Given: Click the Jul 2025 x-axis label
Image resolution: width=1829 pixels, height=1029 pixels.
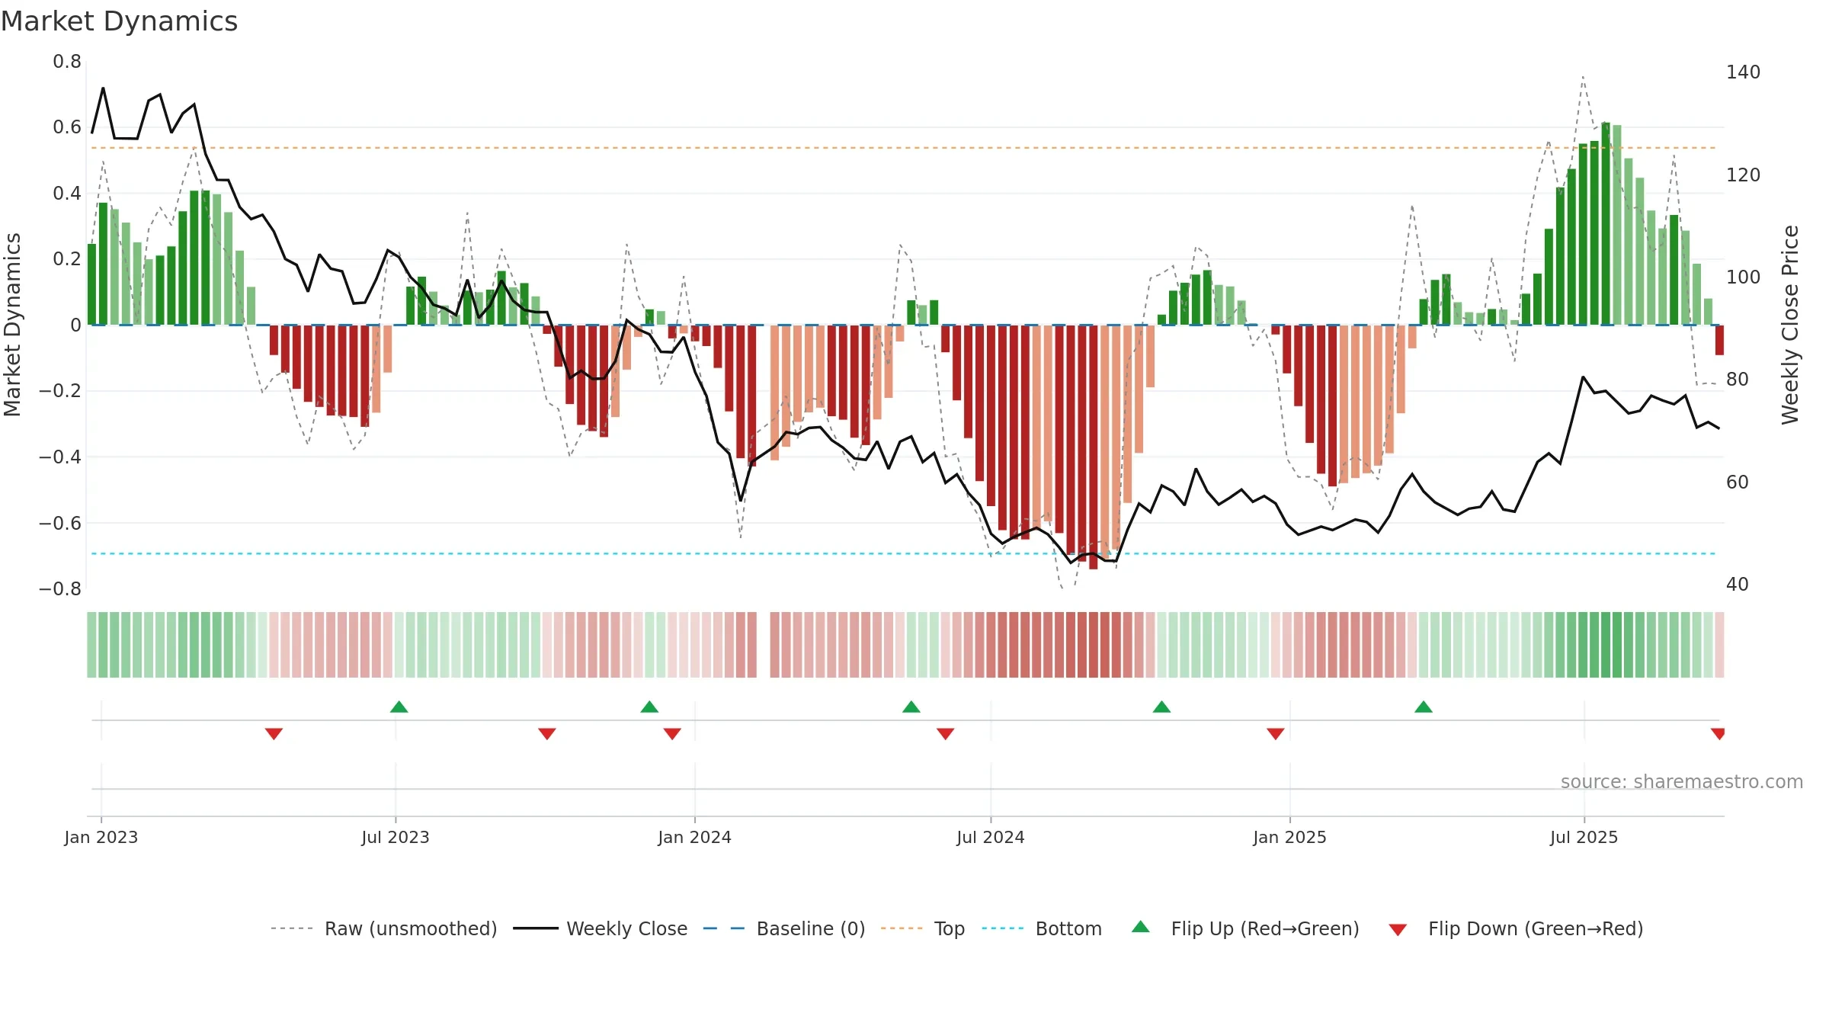Looking at the screenshot, I should 1584,837.
